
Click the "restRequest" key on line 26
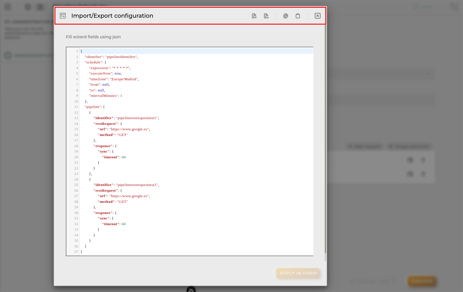(x=106, y=191)
